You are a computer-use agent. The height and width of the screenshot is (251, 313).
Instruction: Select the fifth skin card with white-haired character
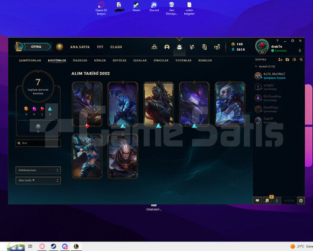coord(230,104)
